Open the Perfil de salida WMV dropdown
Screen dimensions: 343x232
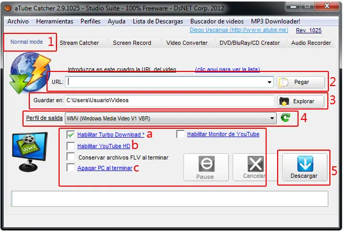(x=170, y=118)
